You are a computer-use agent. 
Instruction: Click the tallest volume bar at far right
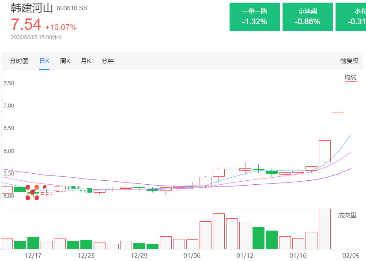click(x=324, y=229)
